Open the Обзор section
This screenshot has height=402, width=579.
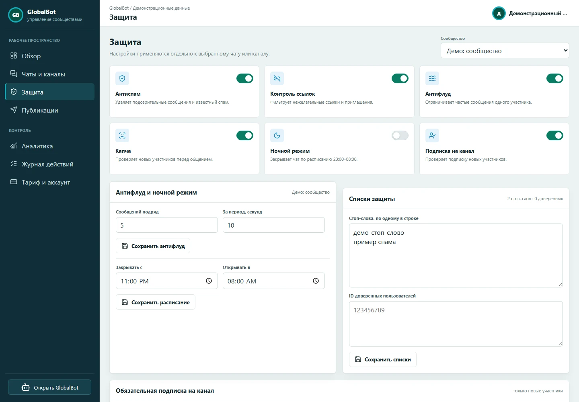pos(50,56)
